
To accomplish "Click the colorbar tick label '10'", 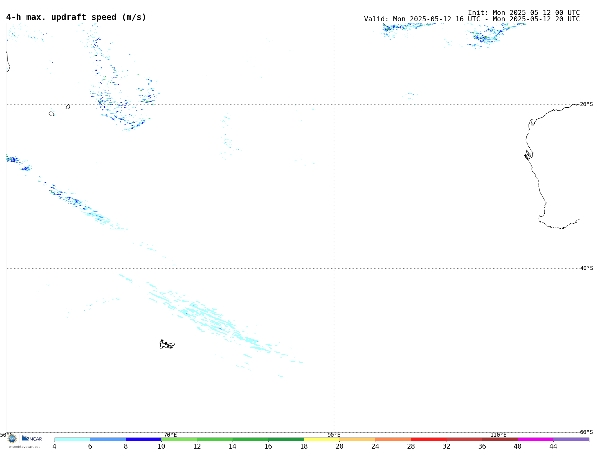I will (x=161, y=446).
